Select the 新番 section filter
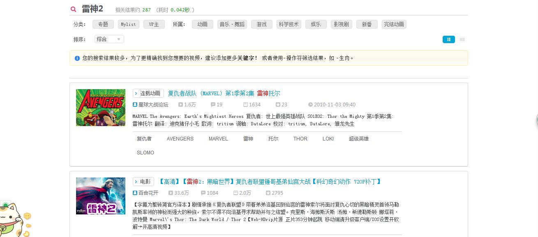 367,24
